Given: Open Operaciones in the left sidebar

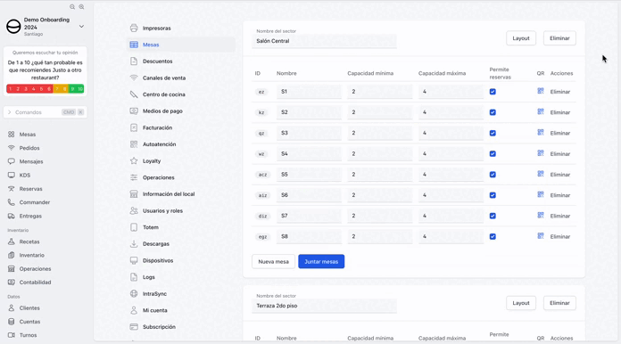Looking at the screenshot, I should coord(35,269).
